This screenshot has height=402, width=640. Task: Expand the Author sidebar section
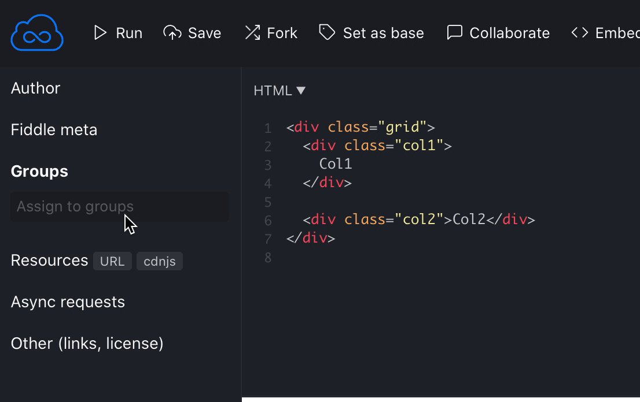35,88
